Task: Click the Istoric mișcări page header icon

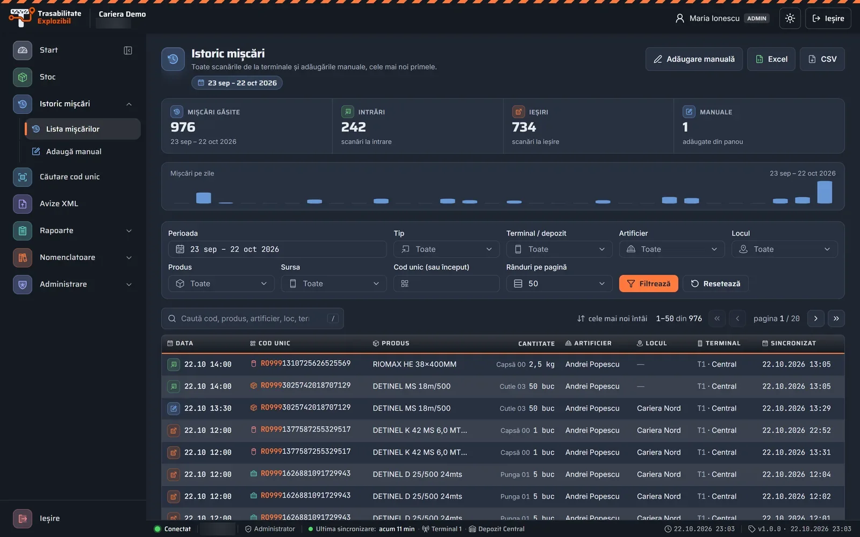Action: click(x=173, y=59)
